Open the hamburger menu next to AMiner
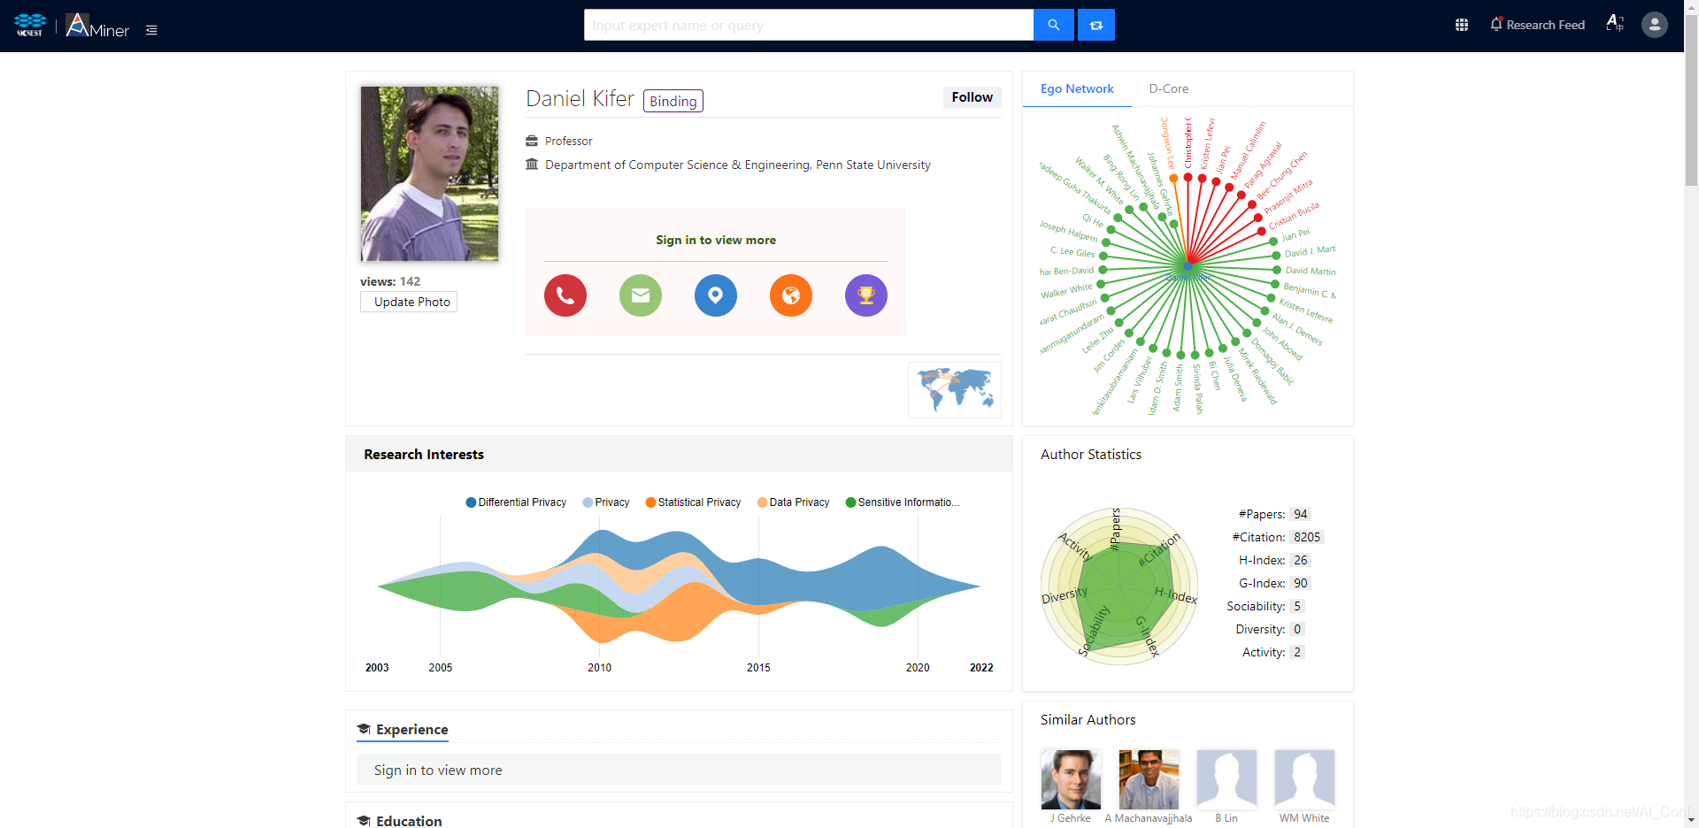This screenshot has width=1699, height=828. (x=151, y=30)
